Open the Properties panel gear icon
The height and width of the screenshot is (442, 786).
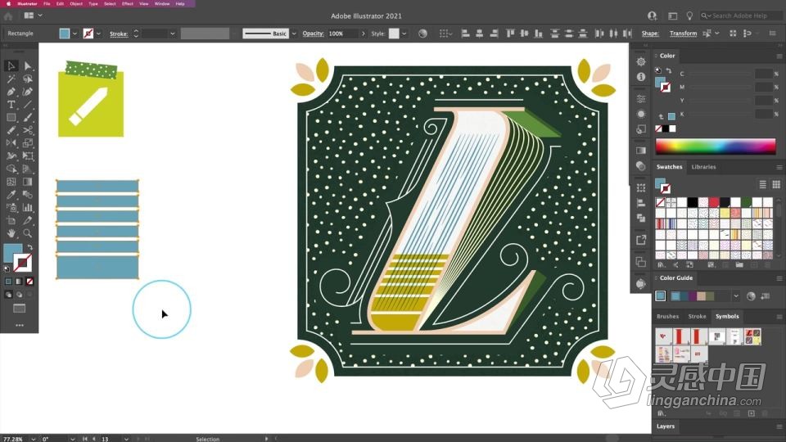pos(640,61)
